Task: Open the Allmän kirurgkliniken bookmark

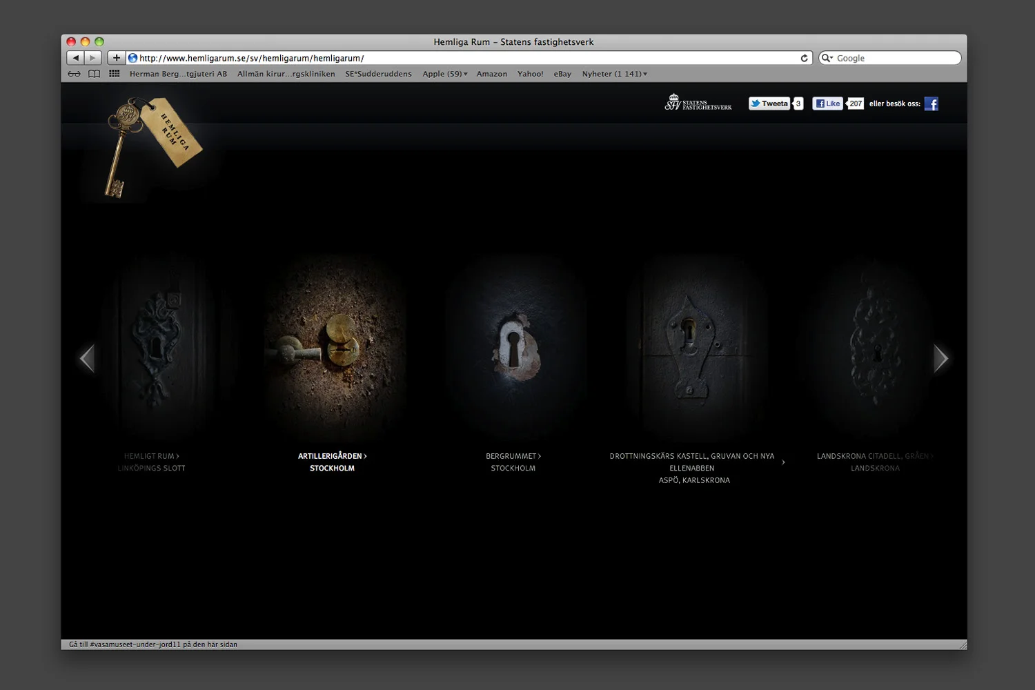Action: click(286, 74)
